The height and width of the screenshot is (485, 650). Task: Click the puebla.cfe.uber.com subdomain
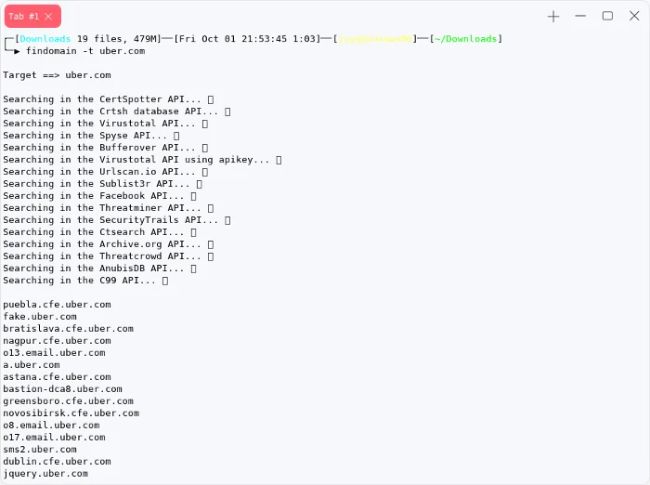(58, 305)
